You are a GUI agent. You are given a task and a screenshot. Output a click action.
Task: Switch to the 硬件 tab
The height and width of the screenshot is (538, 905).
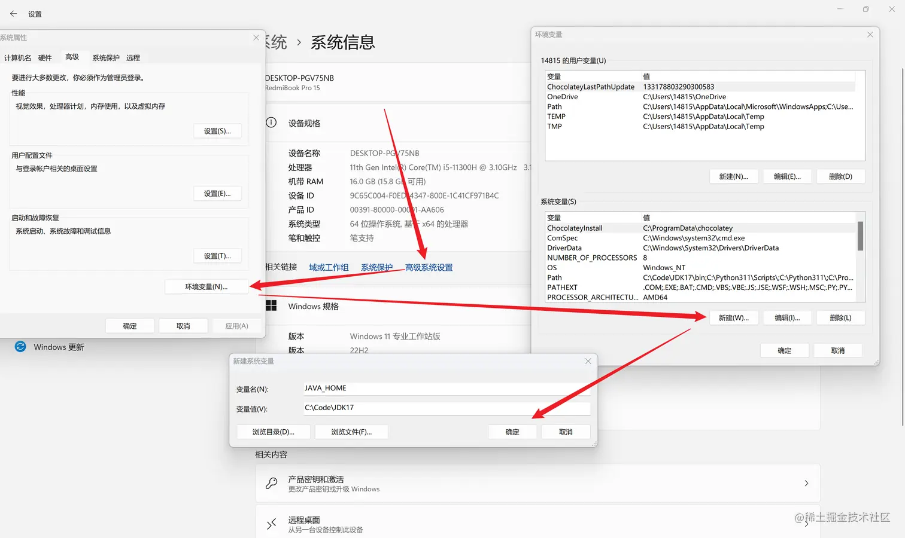click(x=45, y=58)
